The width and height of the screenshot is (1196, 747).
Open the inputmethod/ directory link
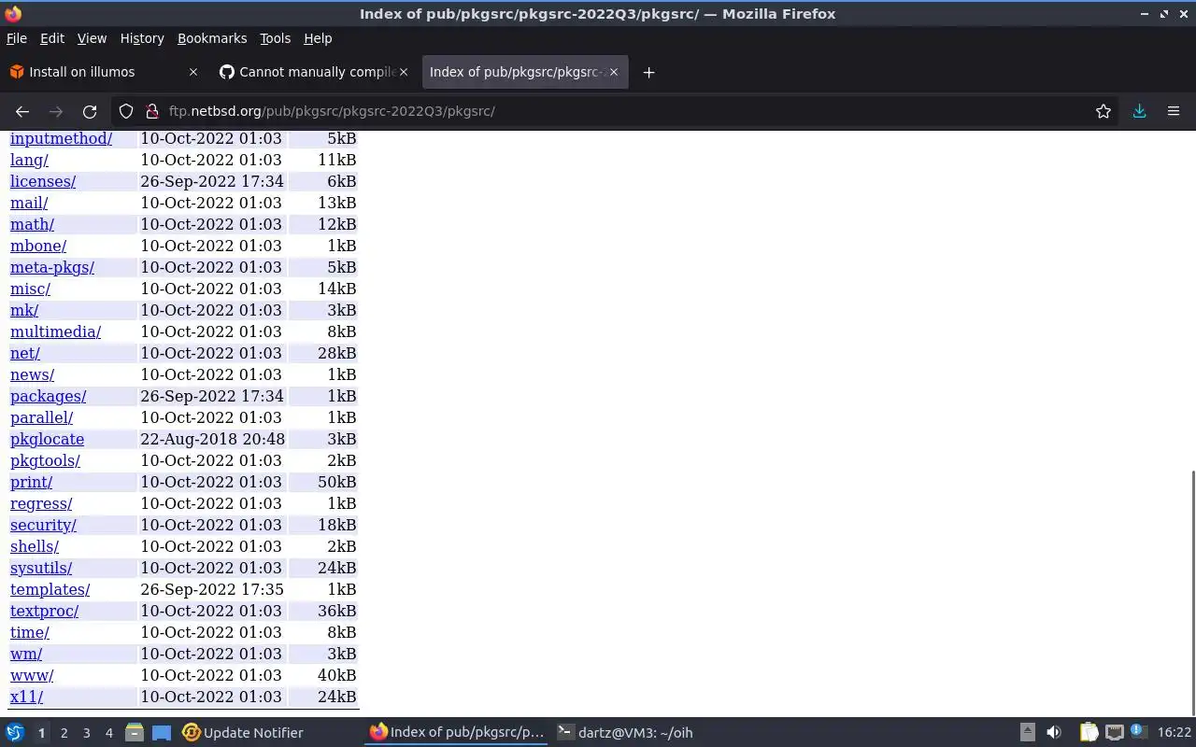[x=61, y=138]
